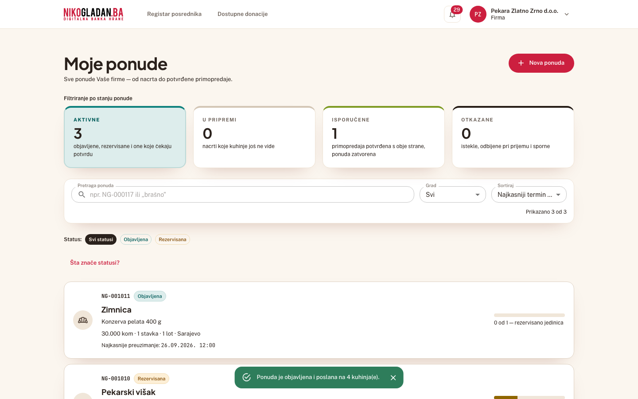The height and width of the screenshot is (399, 638).
Task: Toggle the Svi statusi status chip
Action: pyautogui.click(x=101, y=239)
